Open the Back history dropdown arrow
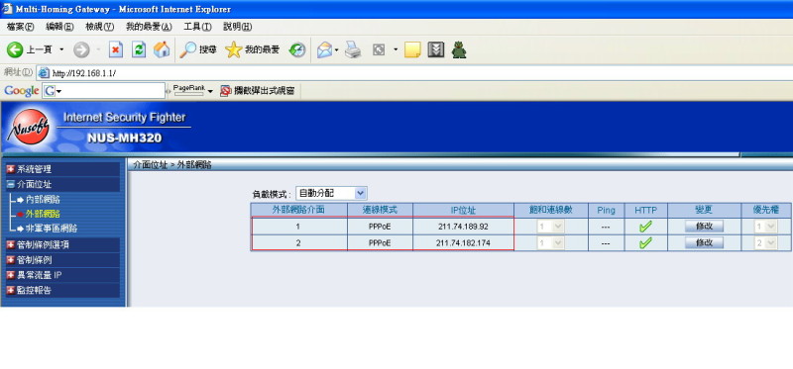This screenshot has width=793, height=369. pos(61,49)
